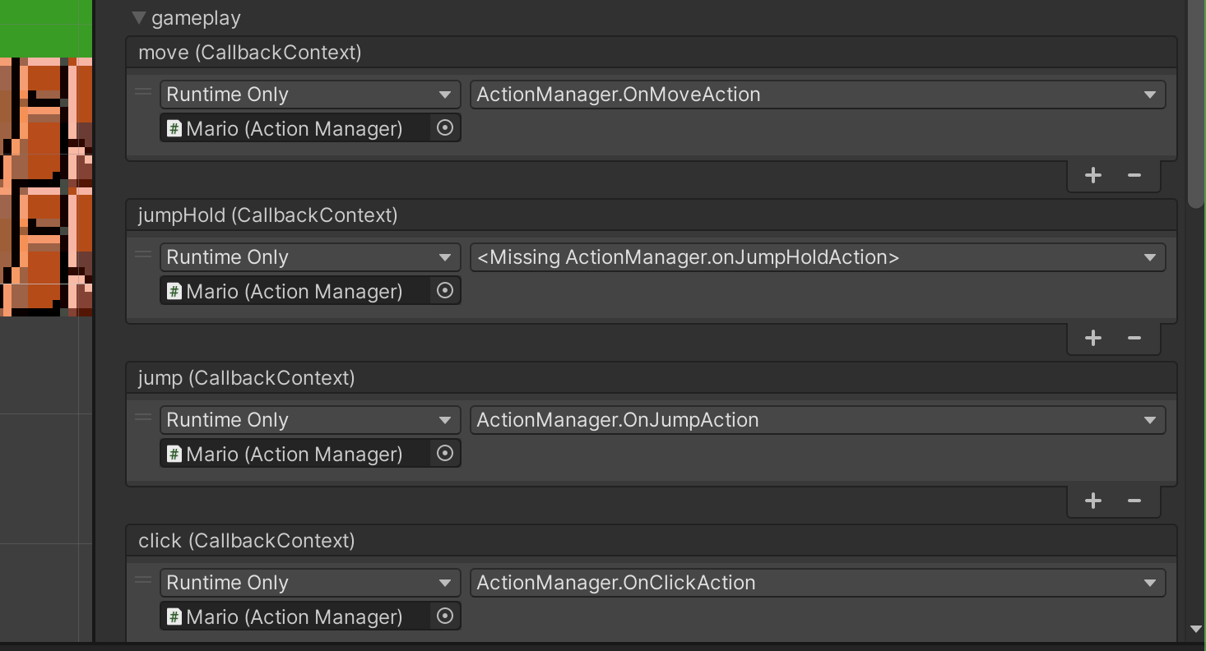The height and width of the screenshot is (651, 1206).
Task: Add listener to jump event with plus
Action: coord(1093,501)
